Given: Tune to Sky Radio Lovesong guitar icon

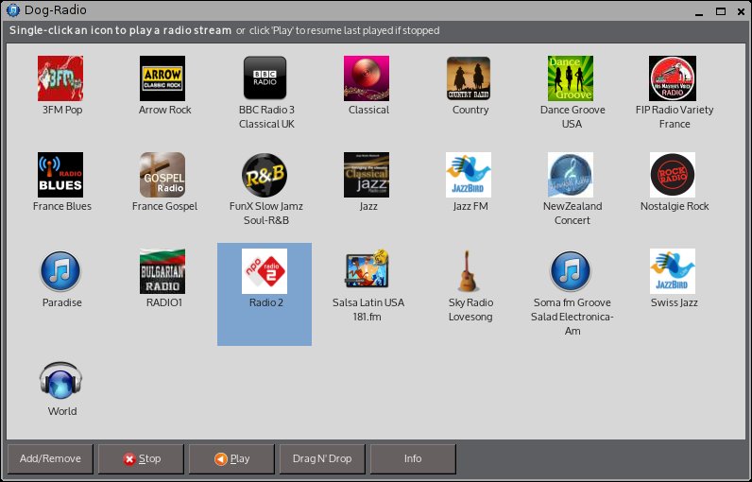Looking at the screenshot, I should coord(468,271).
